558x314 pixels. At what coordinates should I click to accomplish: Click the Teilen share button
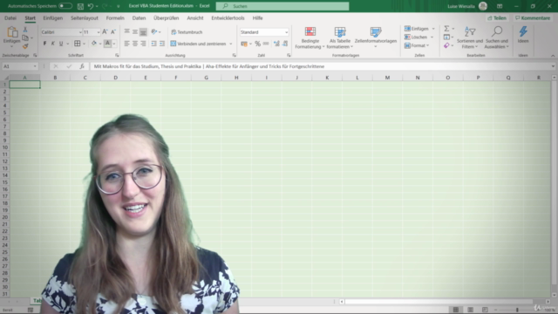(x=497, y=17)
